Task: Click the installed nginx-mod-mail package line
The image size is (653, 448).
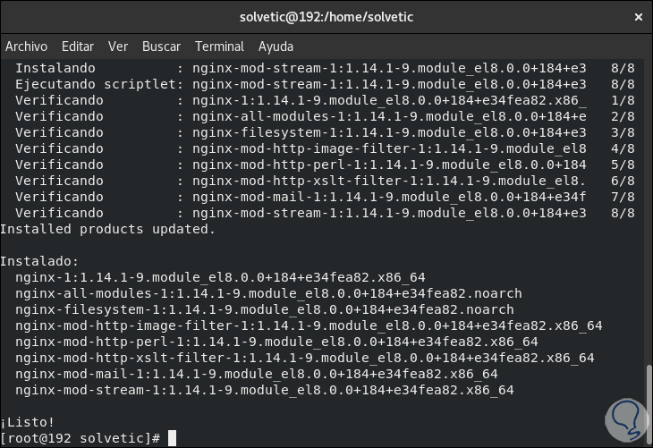Action: (257, 374)
